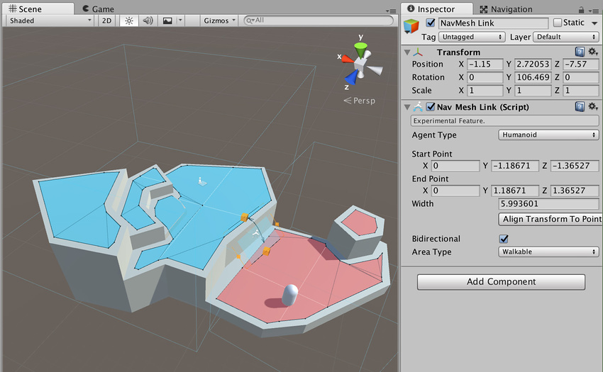This screenshot has width=603, height=372.
Task: Disable the Bidirectional checkbox
Action: (504, 239)
